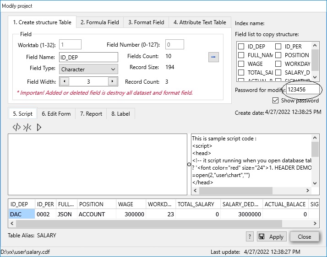Viewport: 327px width, 257px height.
Task: Open the Field Type dropdown
Action: [x=88, y=69]
